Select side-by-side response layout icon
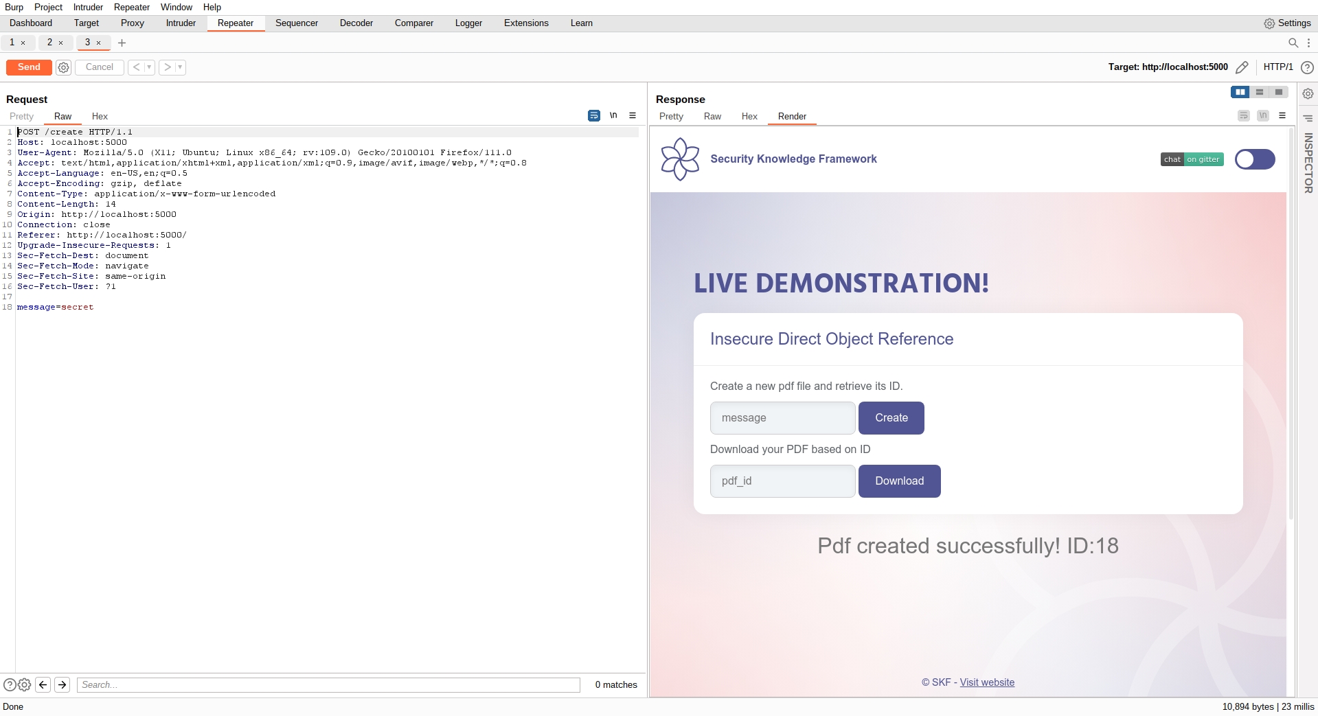 pyautogui.click(x=1240, y=92)
